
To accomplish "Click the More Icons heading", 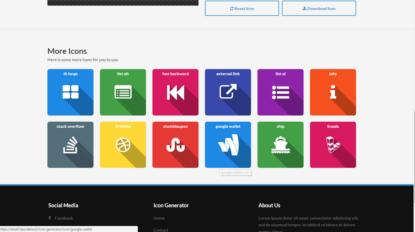I will 67,51.
